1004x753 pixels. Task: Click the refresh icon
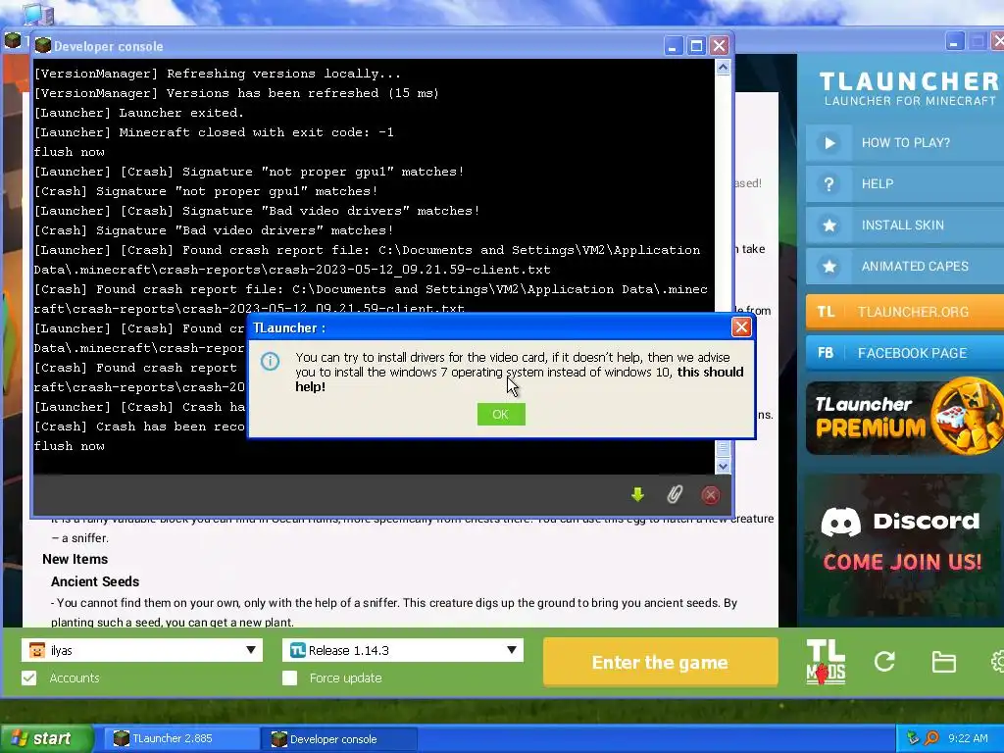pos(884,662)
